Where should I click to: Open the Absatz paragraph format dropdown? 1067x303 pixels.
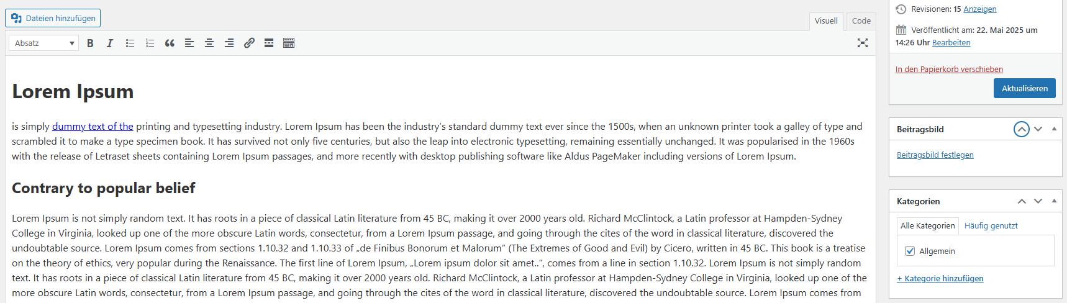(x=43, y=43)
